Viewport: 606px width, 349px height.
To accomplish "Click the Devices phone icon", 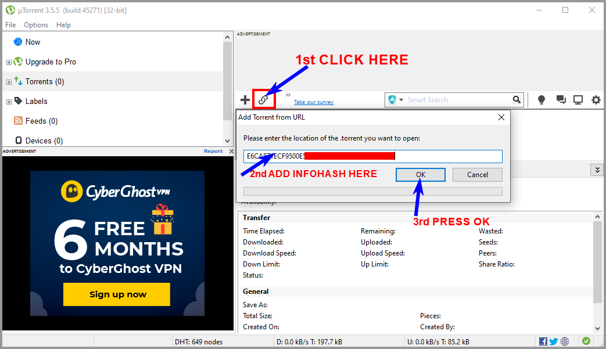I will point(18,140).
